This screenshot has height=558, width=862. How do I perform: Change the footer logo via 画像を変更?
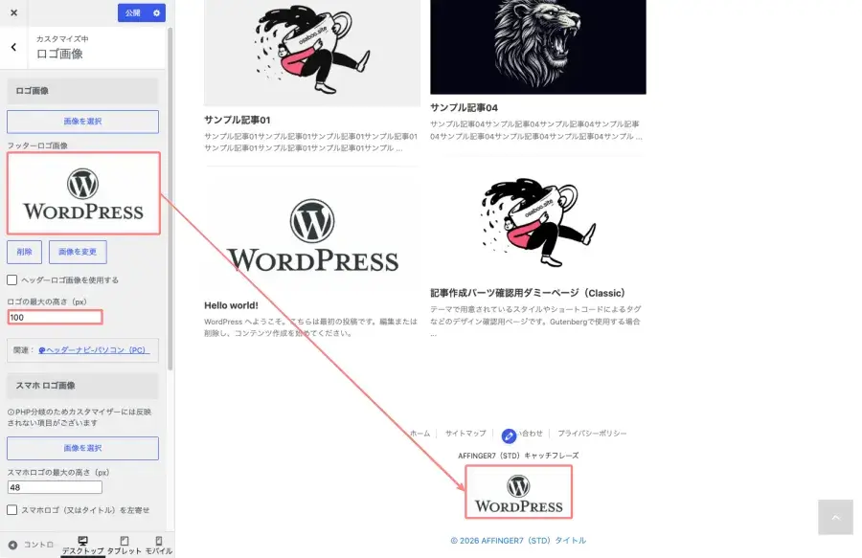78,252
